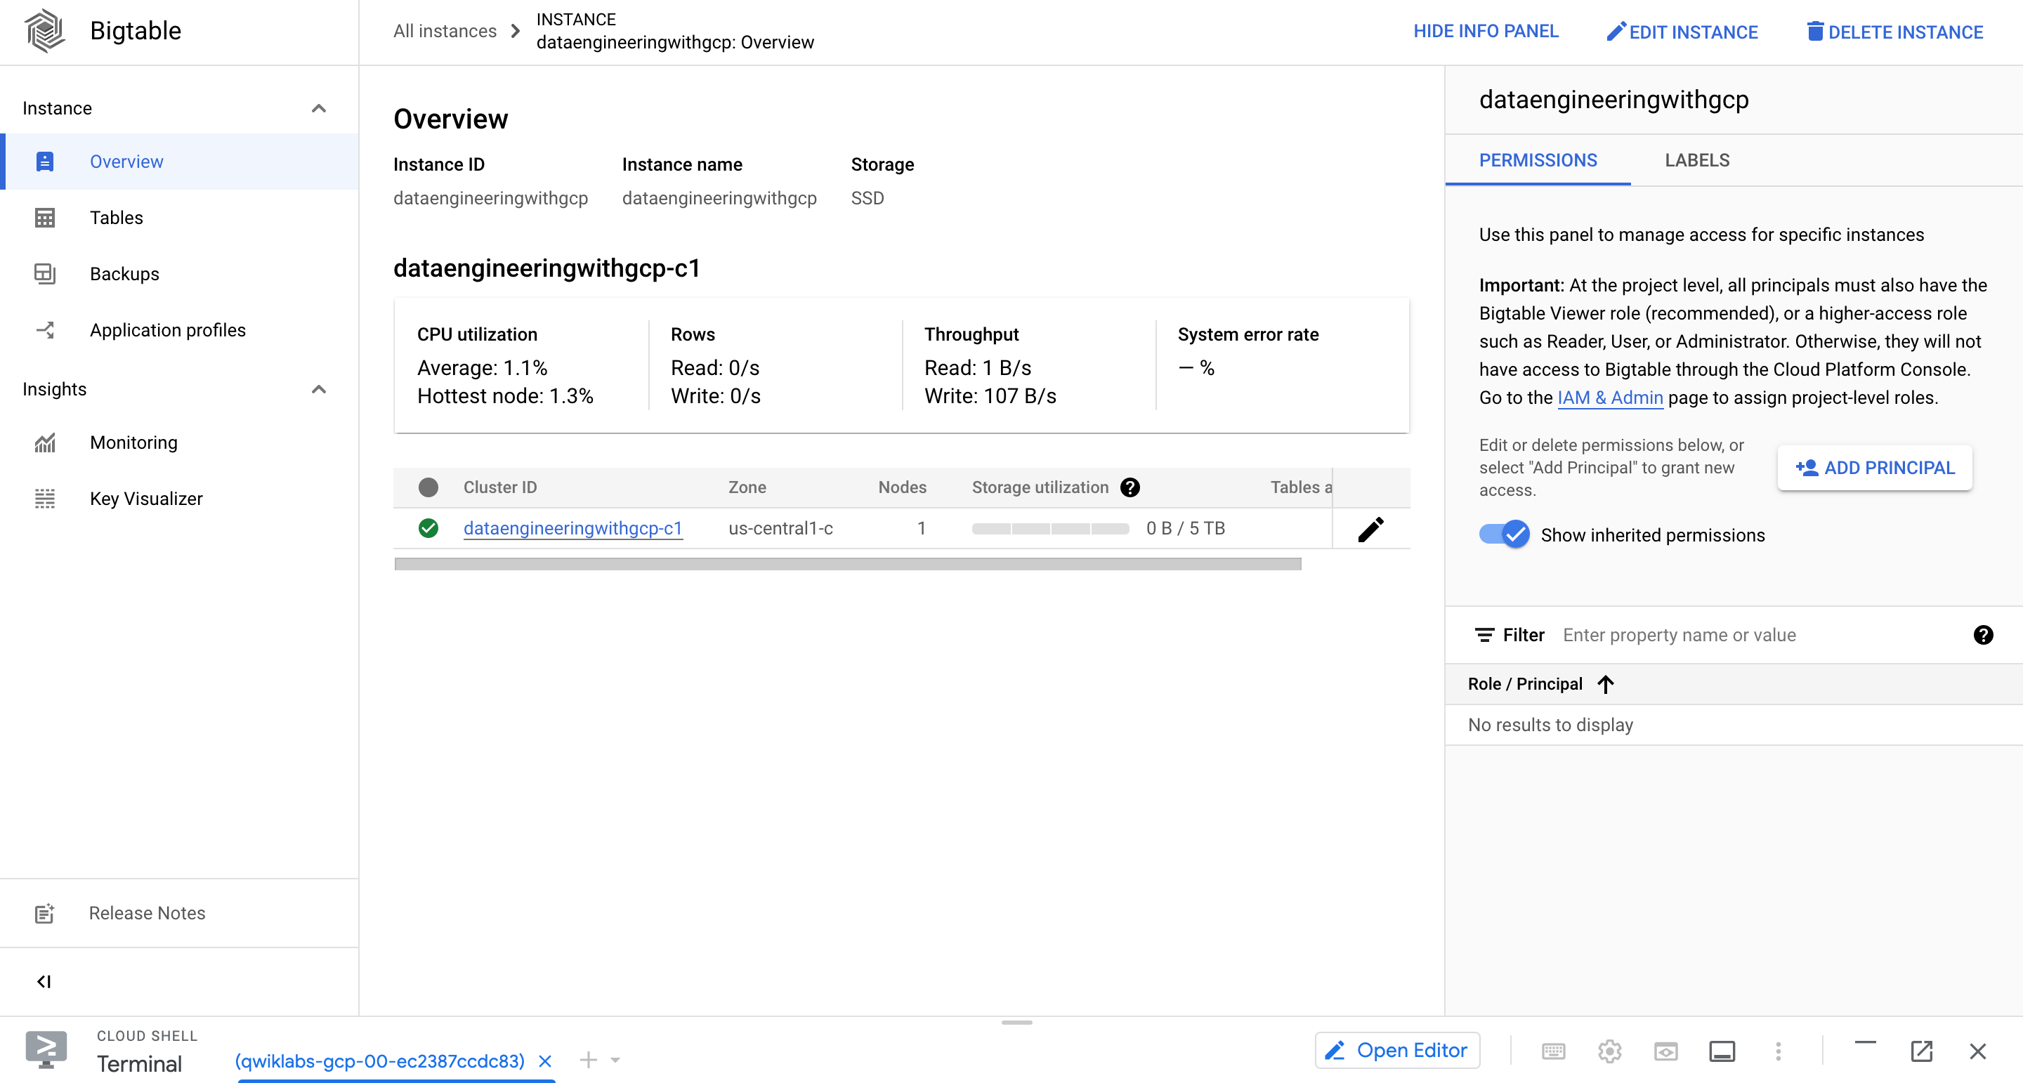Click the DELETE INSTANCE trash icon
The height and width of the screenshot is (1083, 2023).
1814,32
